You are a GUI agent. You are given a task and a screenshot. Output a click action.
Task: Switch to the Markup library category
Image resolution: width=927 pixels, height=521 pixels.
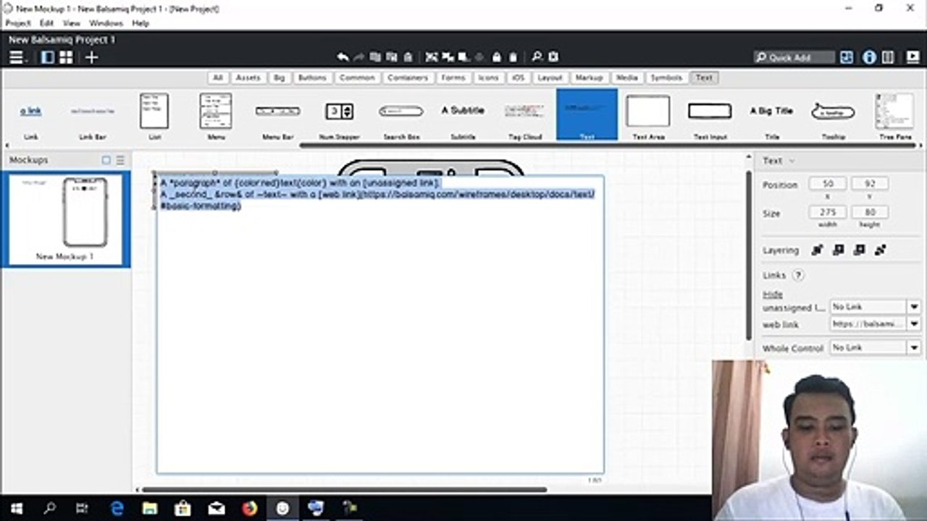click(x=589, y=77)
